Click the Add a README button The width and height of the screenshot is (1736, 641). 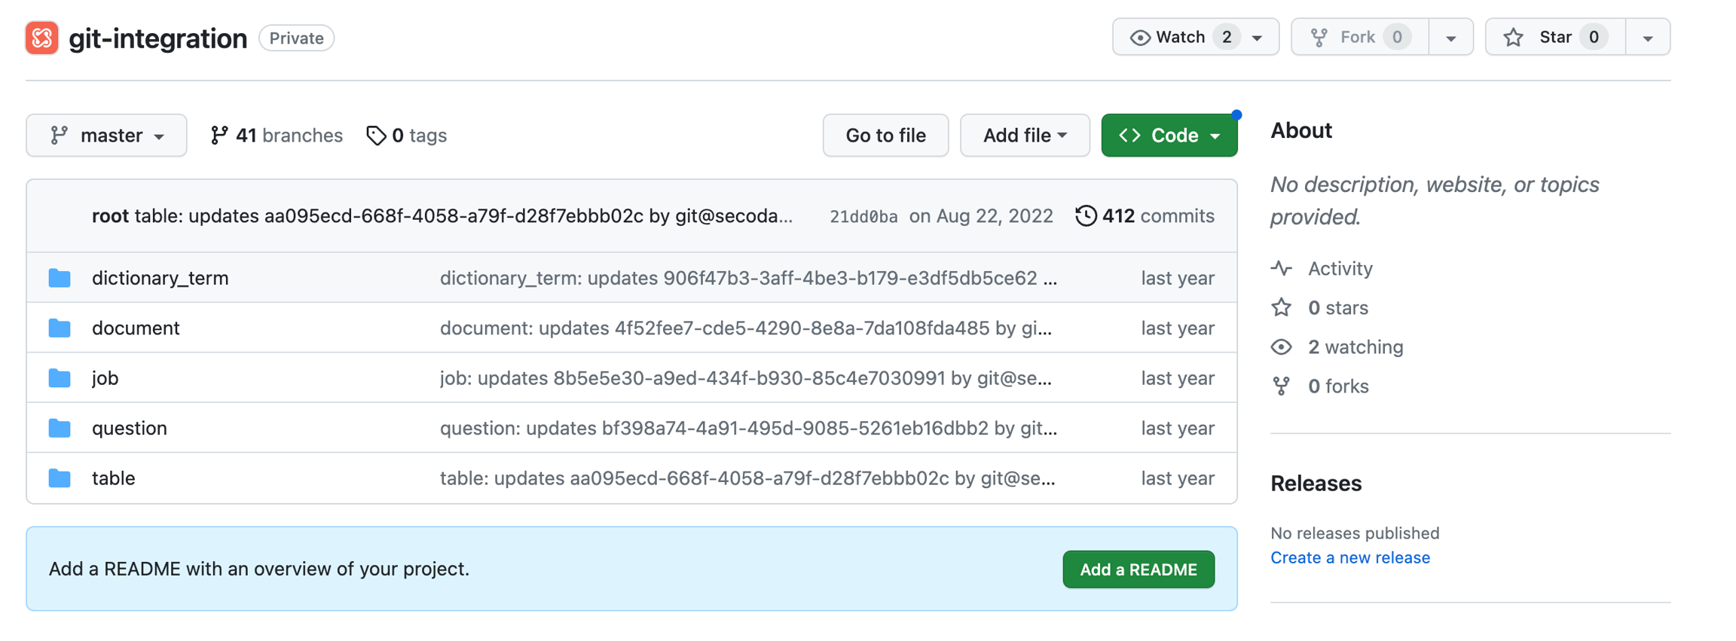pos(1138,569)
